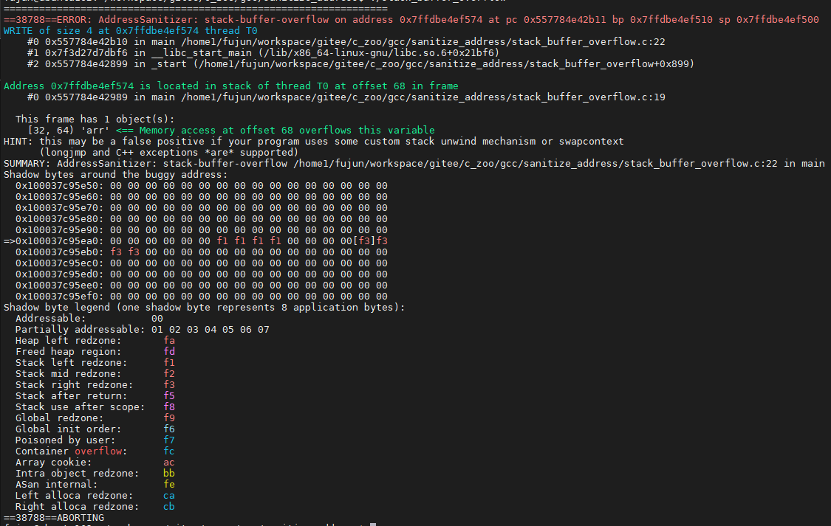Click 'Global init order:' legend entry

click(69, 429)
